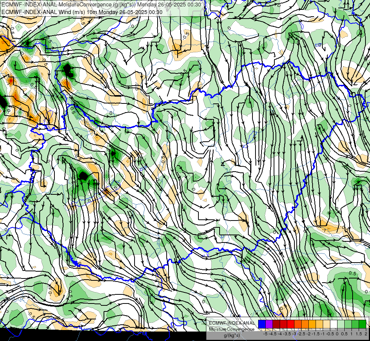The height and width of the screenshot is (341, 370).
Task: Choose the swatch between 0 and 0.5
Action: coord(341,324)
